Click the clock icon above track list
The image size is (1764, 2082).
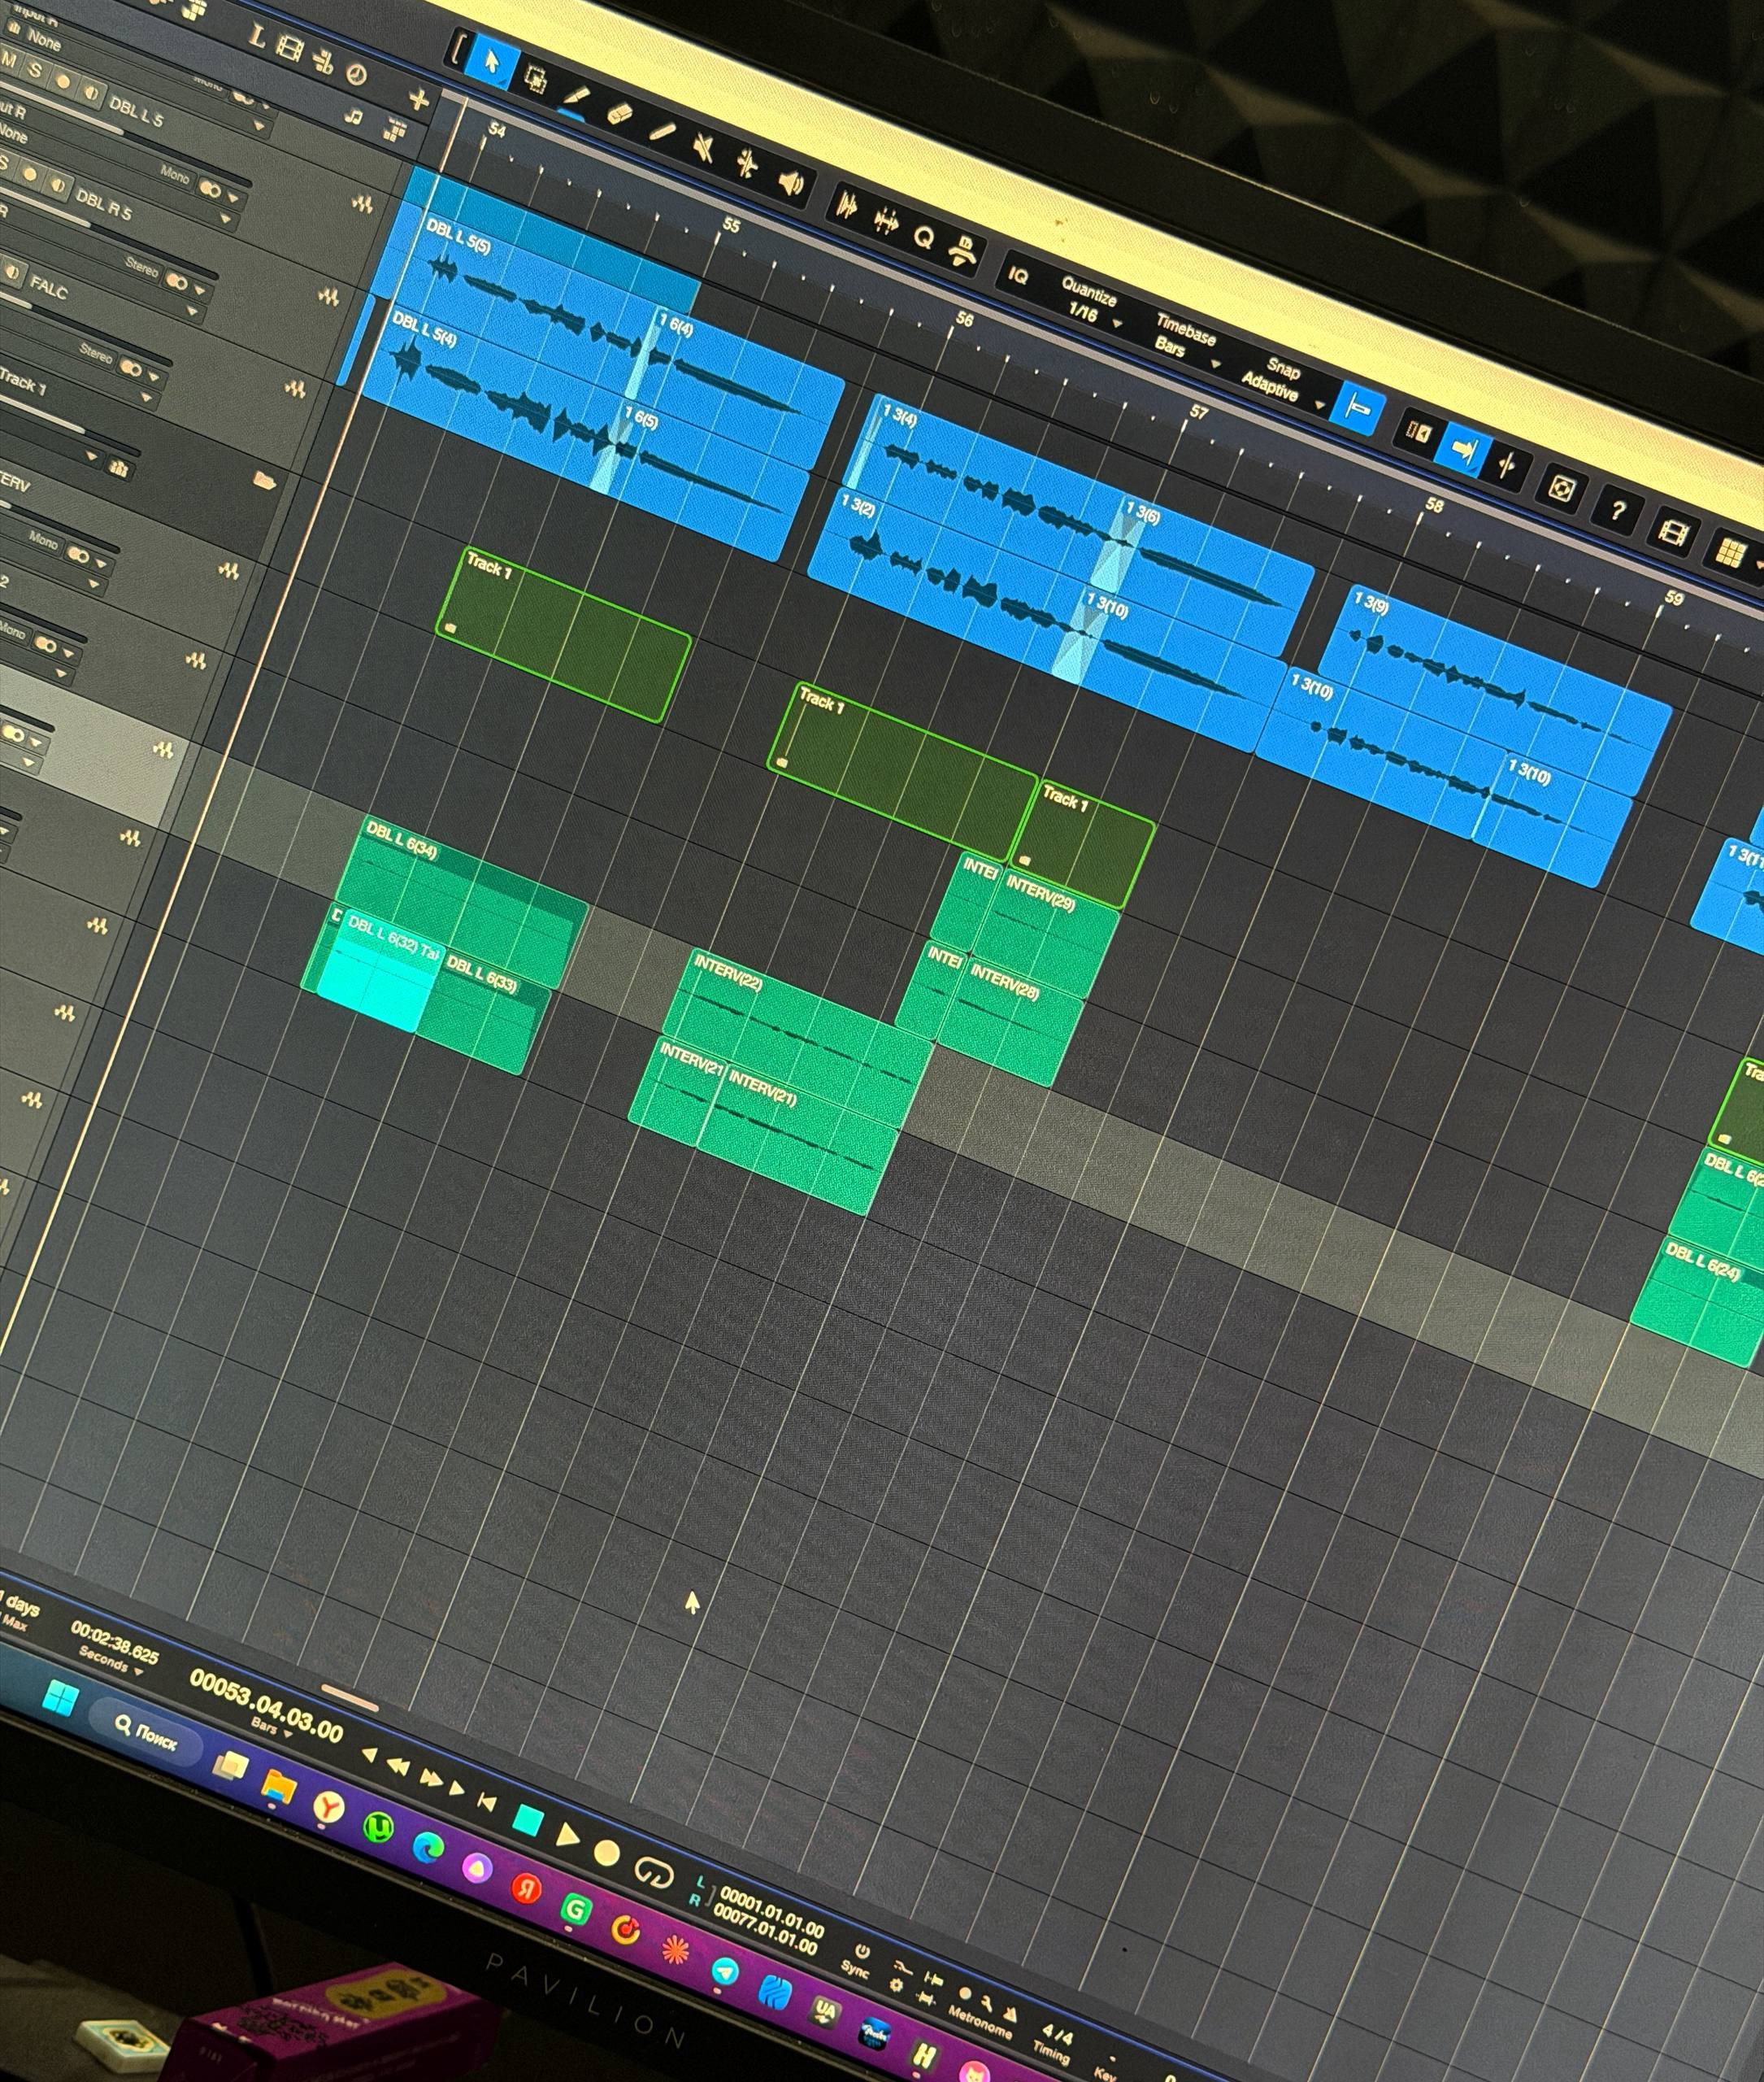coord(356,75)
